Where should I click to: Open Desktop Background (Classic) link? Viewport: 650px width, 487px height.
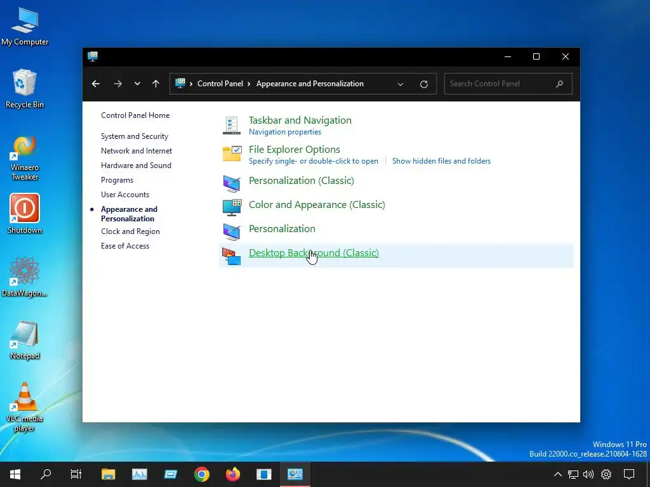pos(314,252)
